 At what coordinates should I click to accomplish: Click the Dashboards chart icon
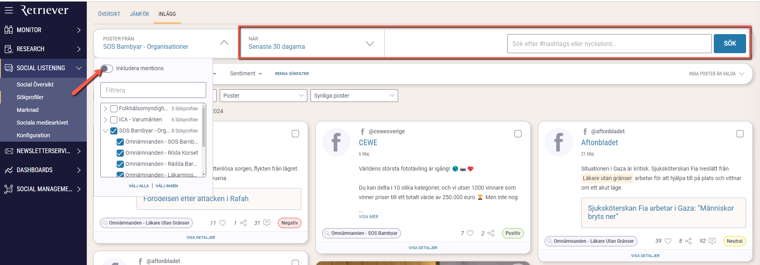click(8, 170)
